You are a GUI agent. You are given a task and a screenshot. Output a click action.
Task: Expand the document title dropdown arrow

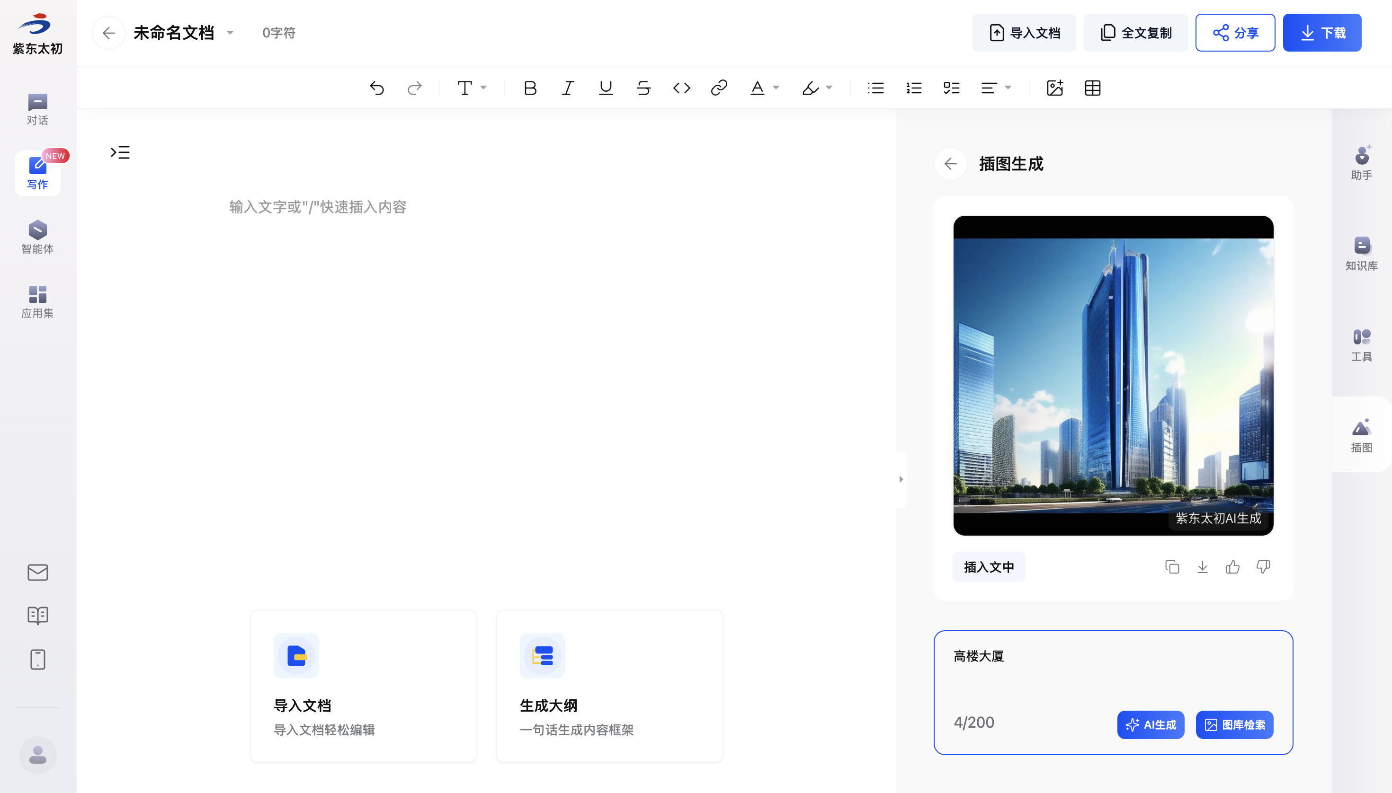click(x=230, y=33)
